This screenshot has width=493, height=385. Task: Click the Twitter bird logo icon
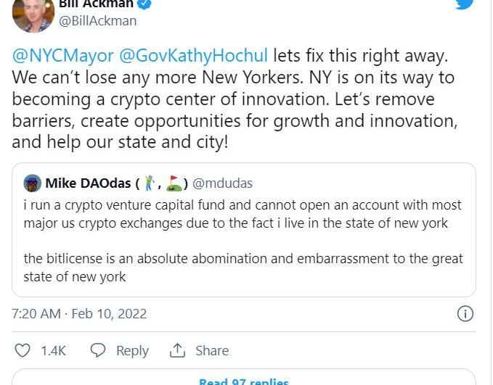[x=464, y=4]
